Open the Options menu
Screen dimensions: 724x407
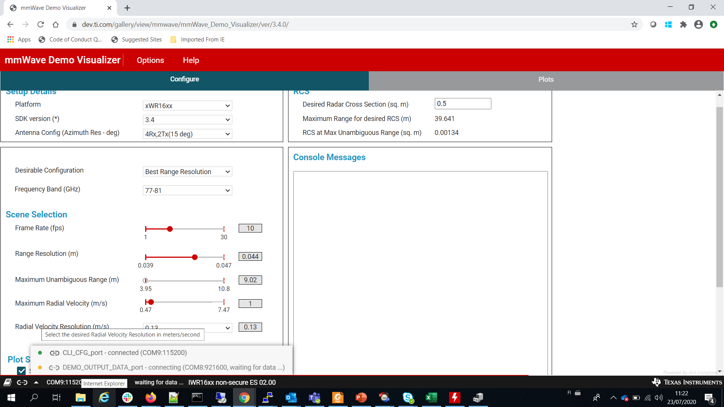(x=150, y=60)
